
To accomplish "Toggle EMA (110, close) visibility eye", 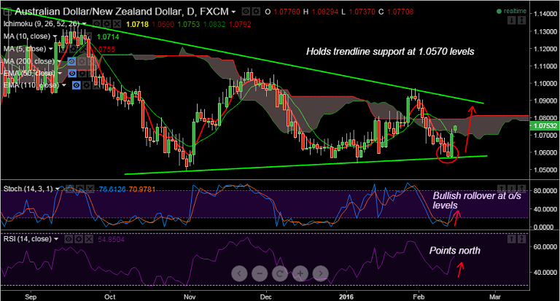I will click(76, 86).
